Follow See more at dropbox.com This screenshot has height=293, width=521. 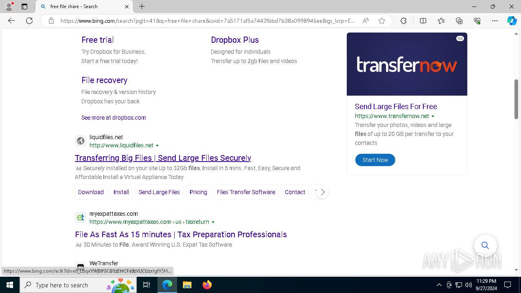click(x=114, y=118)
